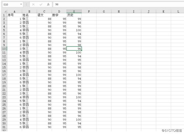This screenshot has height=134, width=184.
Task: Select column J header
Action: tap(149, 11)
